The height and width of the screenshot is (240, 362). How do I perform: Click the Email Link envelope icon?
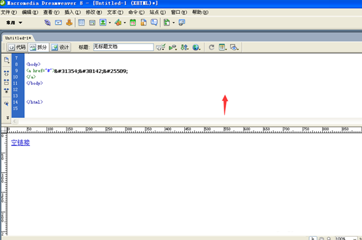[58, 23]
